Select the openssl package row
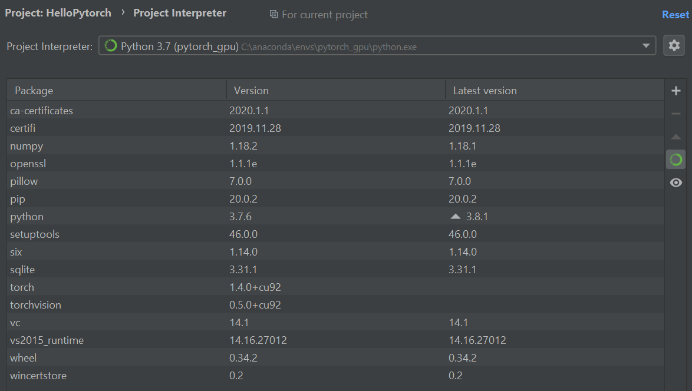This screenshot has height=391, width=692. click(x=336, y=163)
